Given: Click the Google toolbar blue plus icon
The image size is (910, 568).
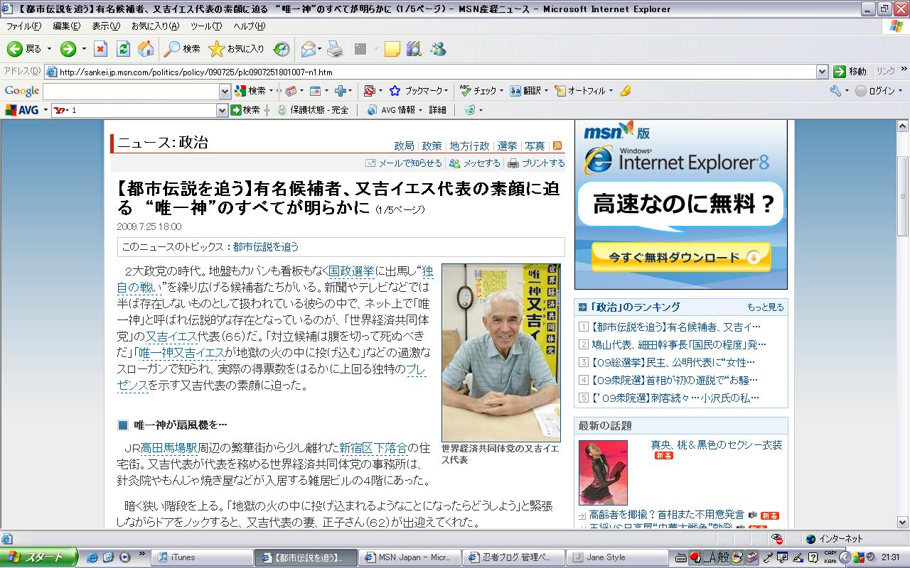Looking at the screenshot, I should [x=341, y=91].
